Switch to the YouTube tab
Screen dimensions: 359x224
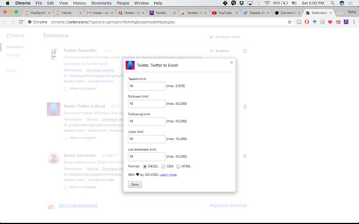tap(224, 13)
